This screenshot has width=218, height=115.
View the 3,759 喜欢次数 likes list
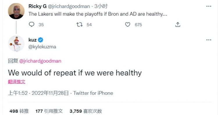click(86, 111)
